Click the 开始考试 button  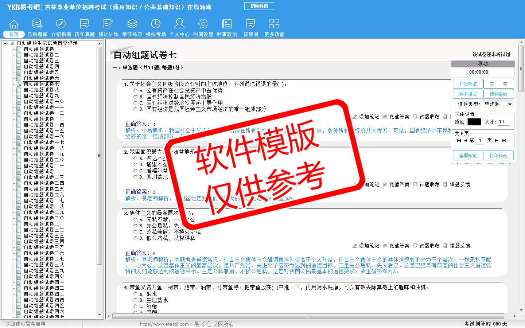pos(468,84)
